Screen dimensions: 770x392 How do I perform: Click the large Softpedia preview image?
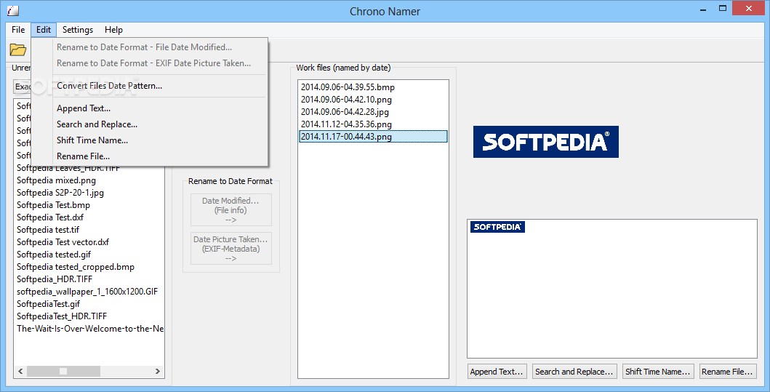click(x=545, y=142)
